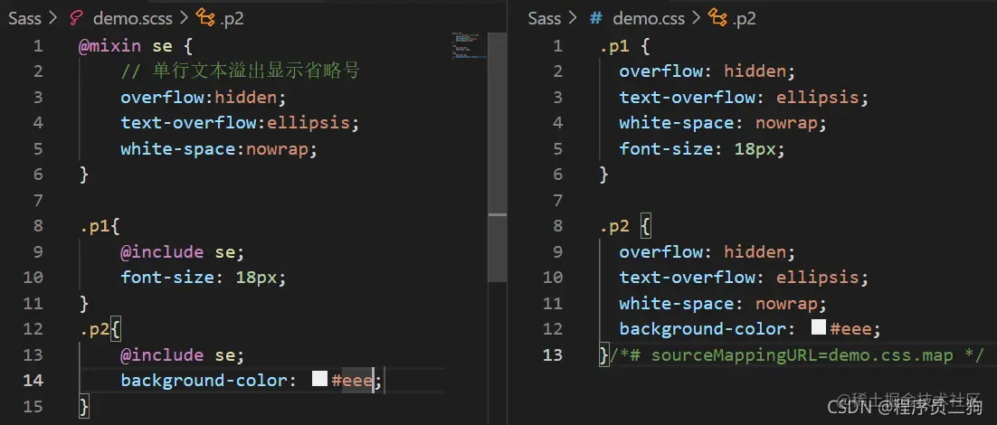Click '@include se;' on line 9

(183, 251)
